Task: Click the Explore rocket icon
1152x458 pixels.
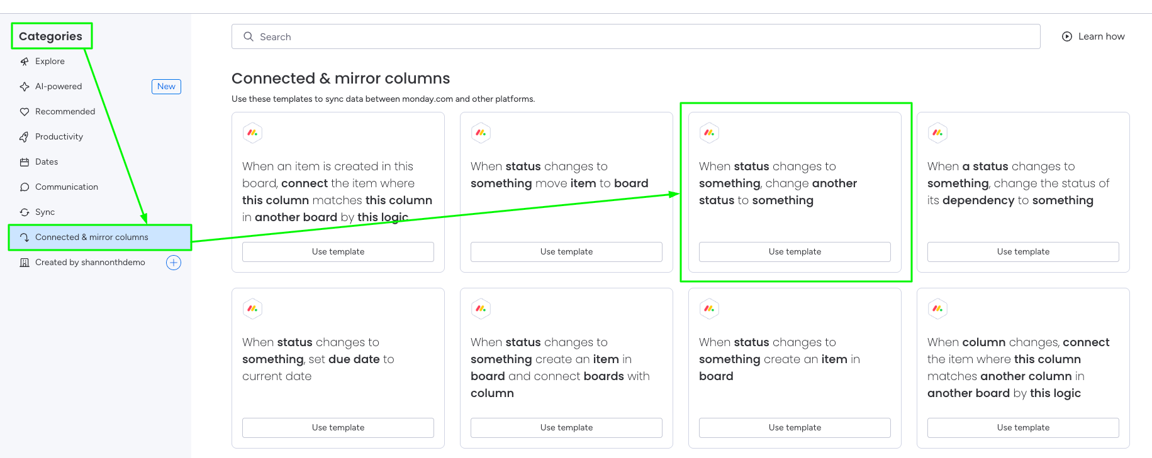Action: coord(25,62)
